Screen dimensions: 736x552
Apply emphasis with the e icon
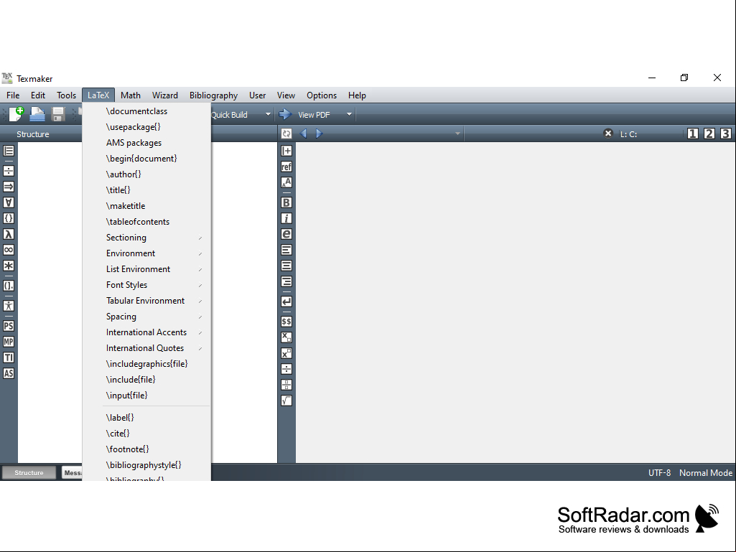(287, 234)
